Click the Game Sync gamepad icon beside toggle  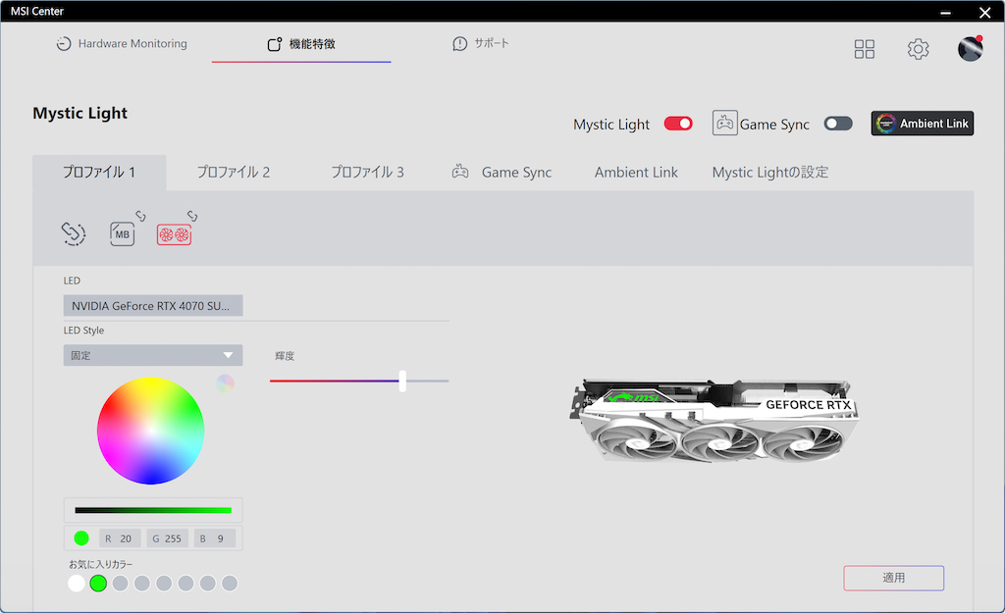(724, 123)
